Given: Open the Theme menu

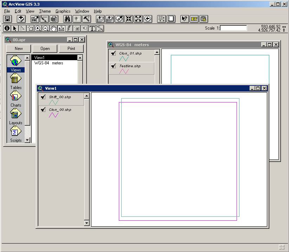Looking at the screenshot, I should click(x=45, y=11).
